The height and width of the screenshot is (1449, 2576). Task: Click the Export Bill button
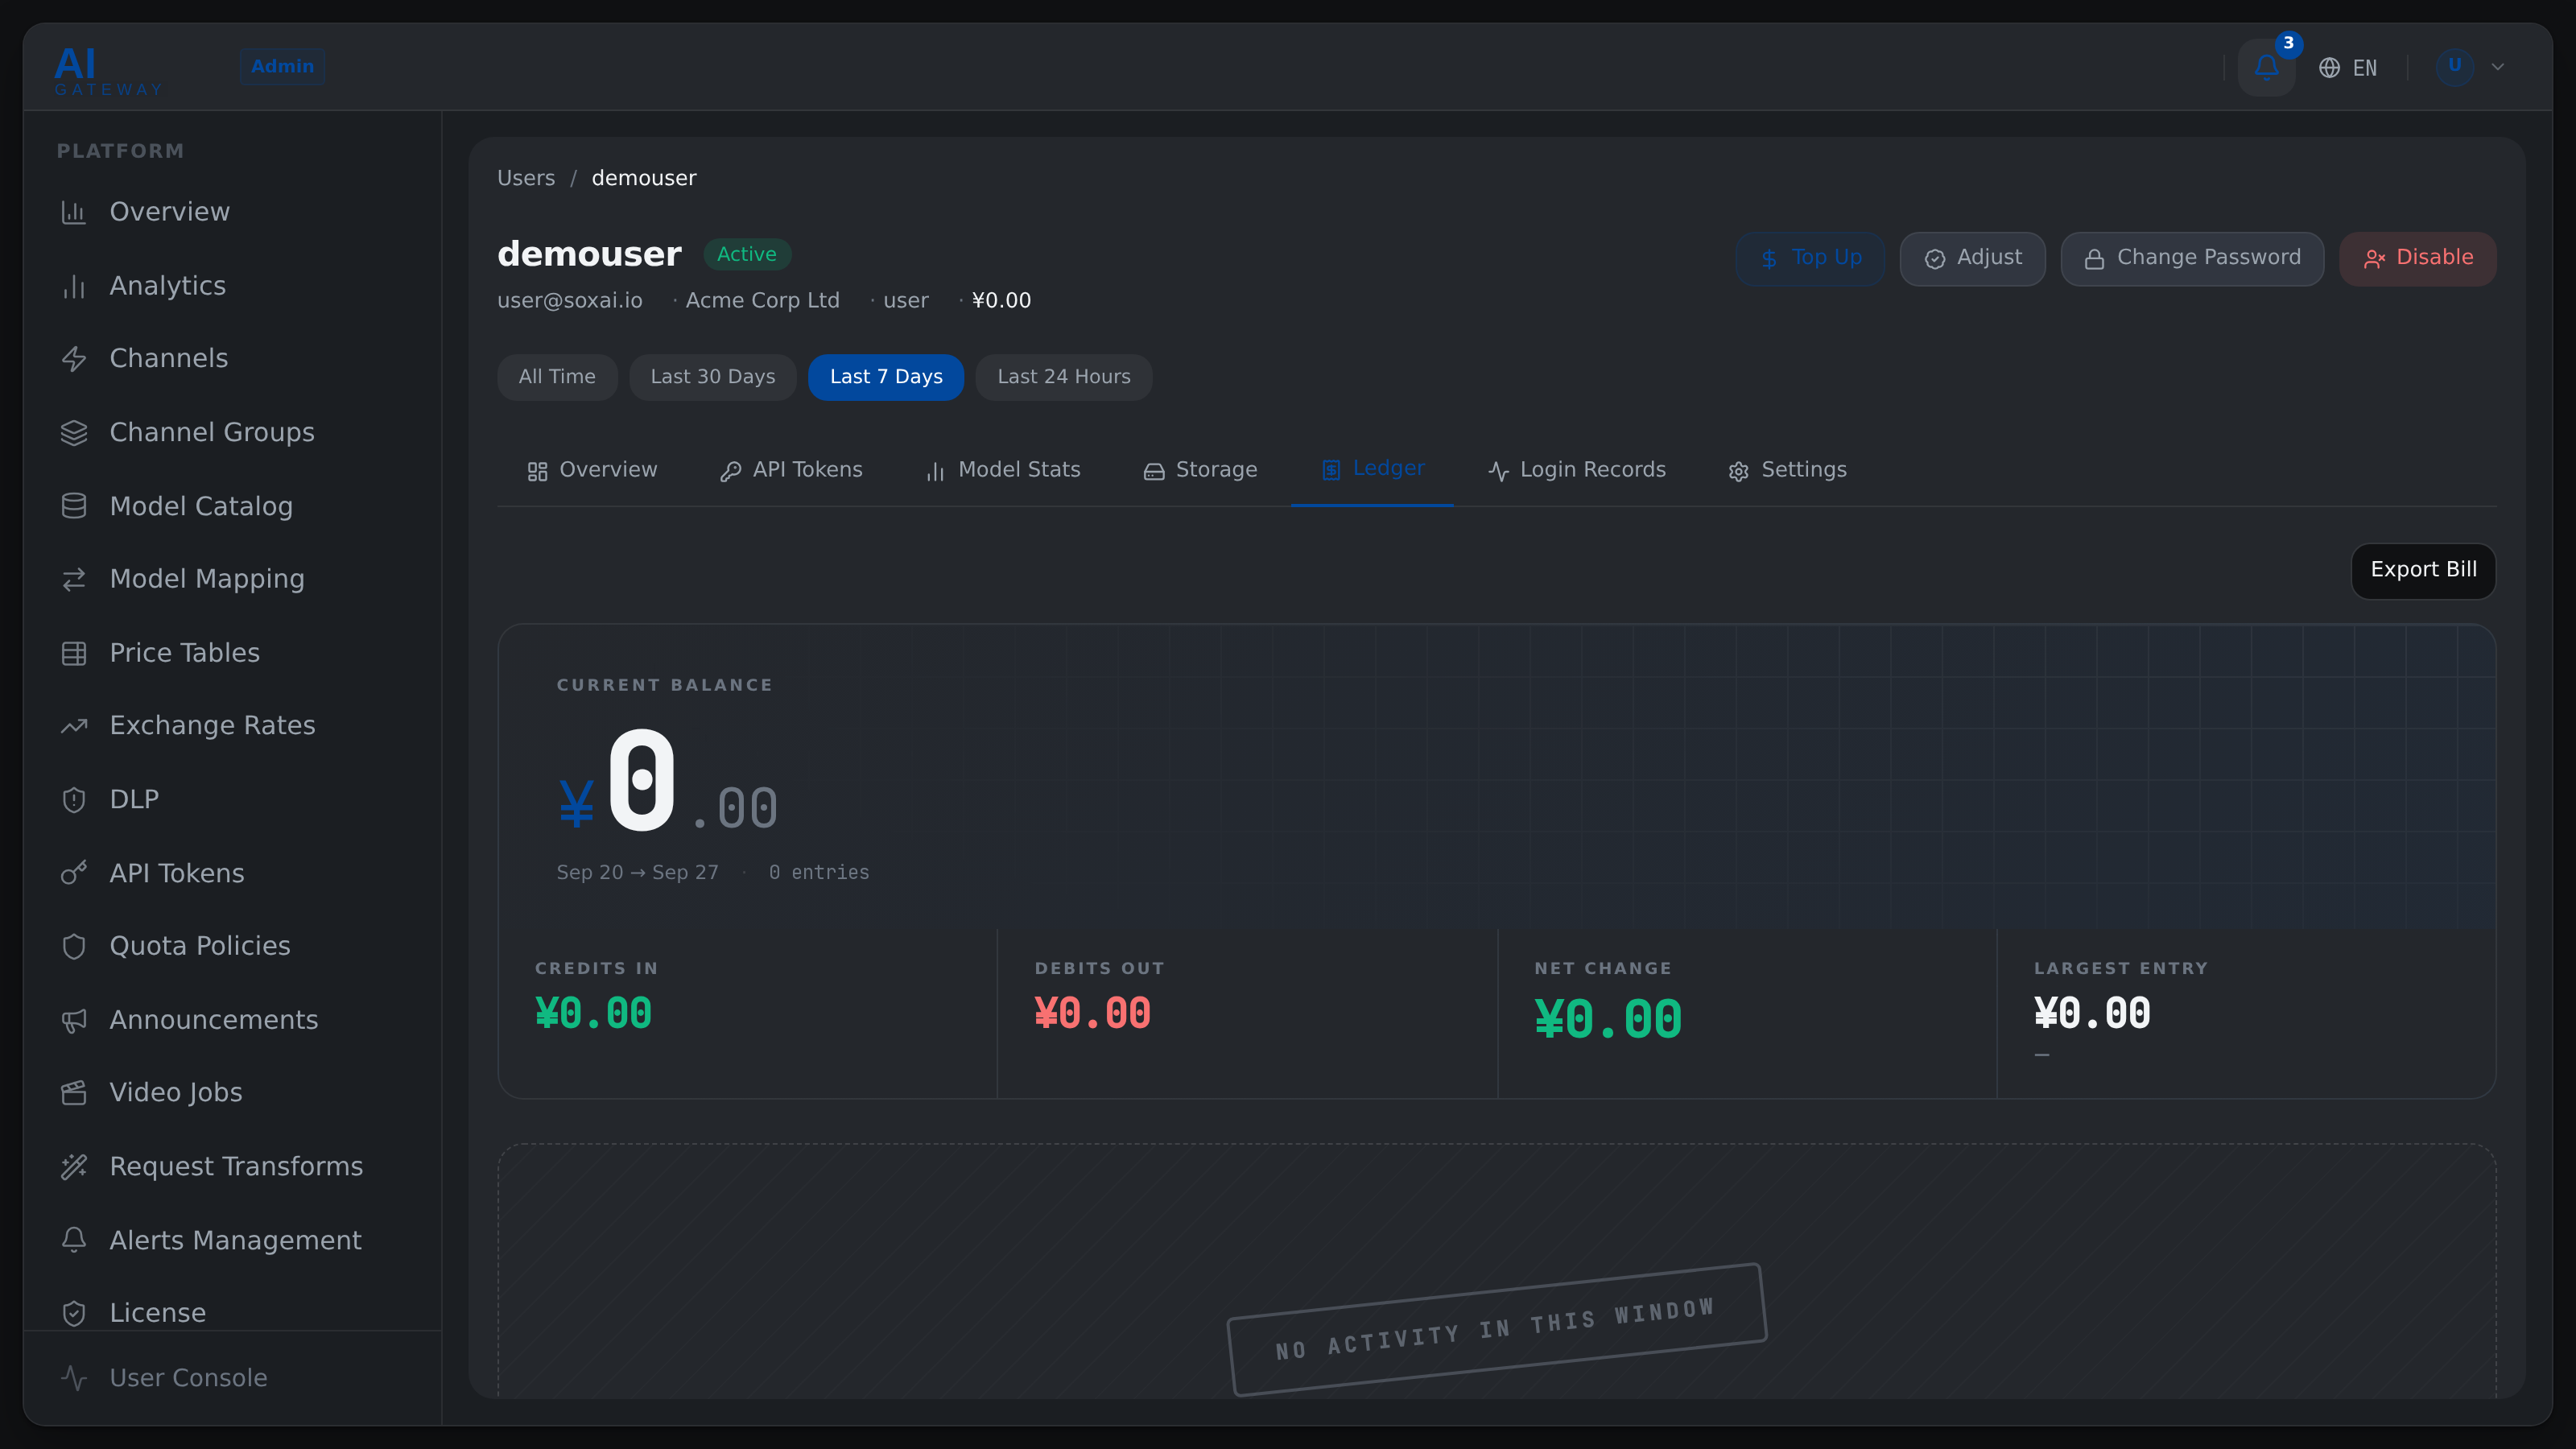point(2423,571)
